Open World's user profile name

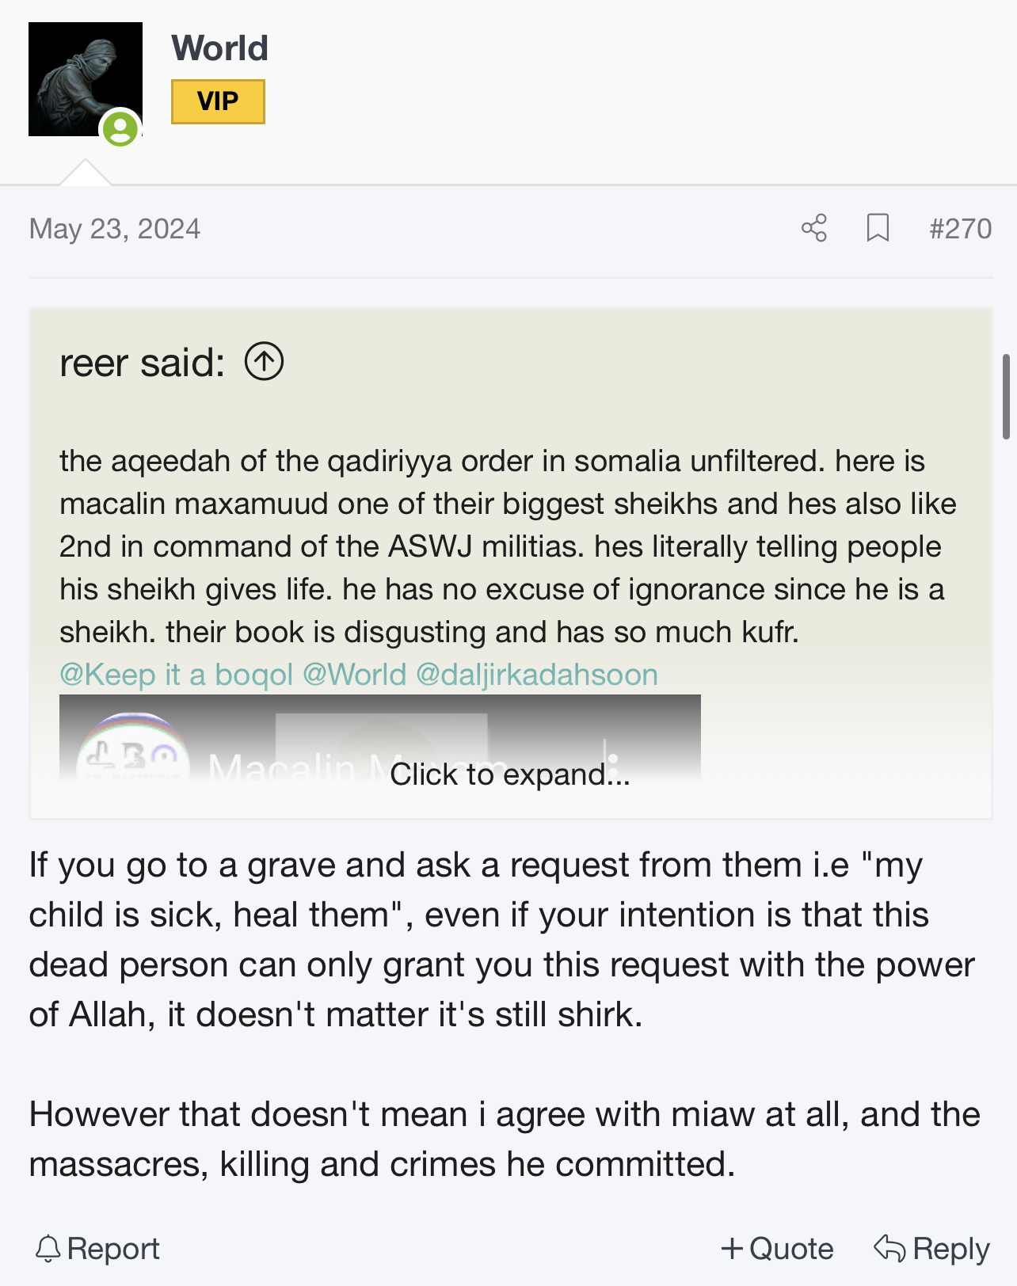point(220,48)
